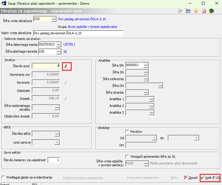Viewport: 222px width, 185px height.
Task: Click the pencil icon next to Število enot
Action: pos(65,66)
